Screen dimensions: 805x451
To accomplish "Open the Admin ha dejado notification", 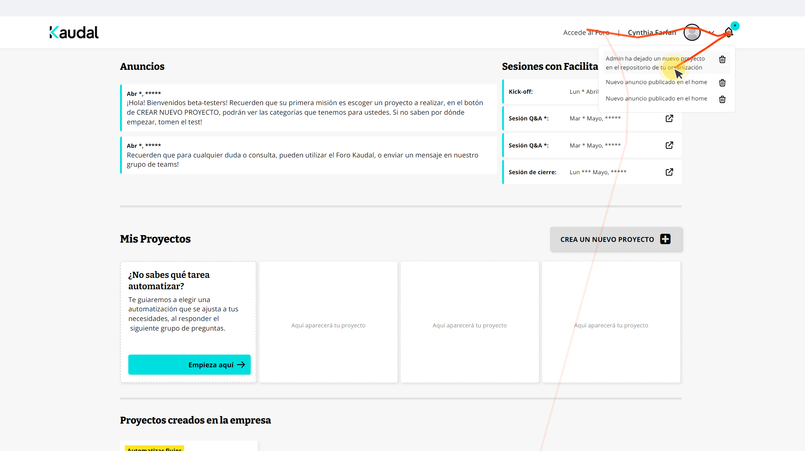I will click(655, 63).
